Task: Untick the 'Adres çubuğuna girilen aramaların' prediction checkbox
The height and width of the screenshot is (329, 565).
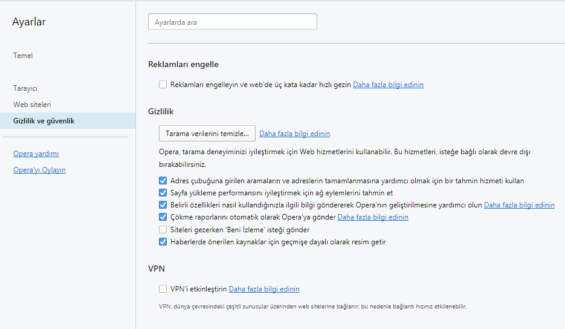Action: tap(163, 180)
